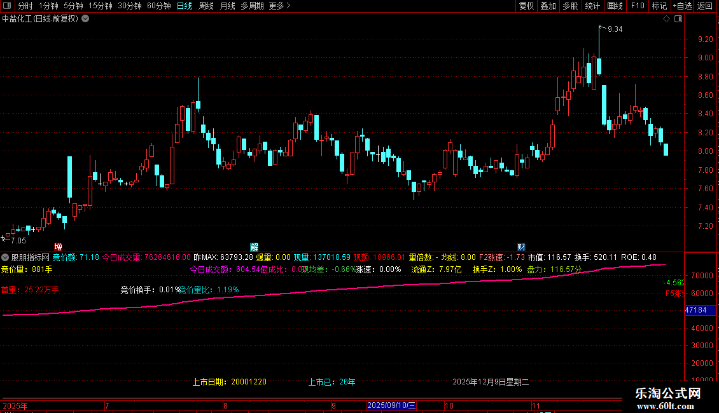The image size is (719, 413).
Task: Click the 股朋指标网 indicator name
Action: pyautogui.click(x=31, y=257)
